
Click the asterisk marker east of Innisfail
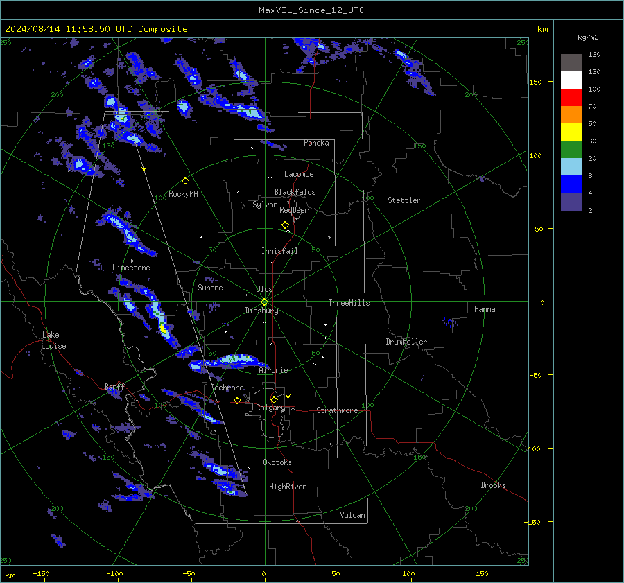329,238
